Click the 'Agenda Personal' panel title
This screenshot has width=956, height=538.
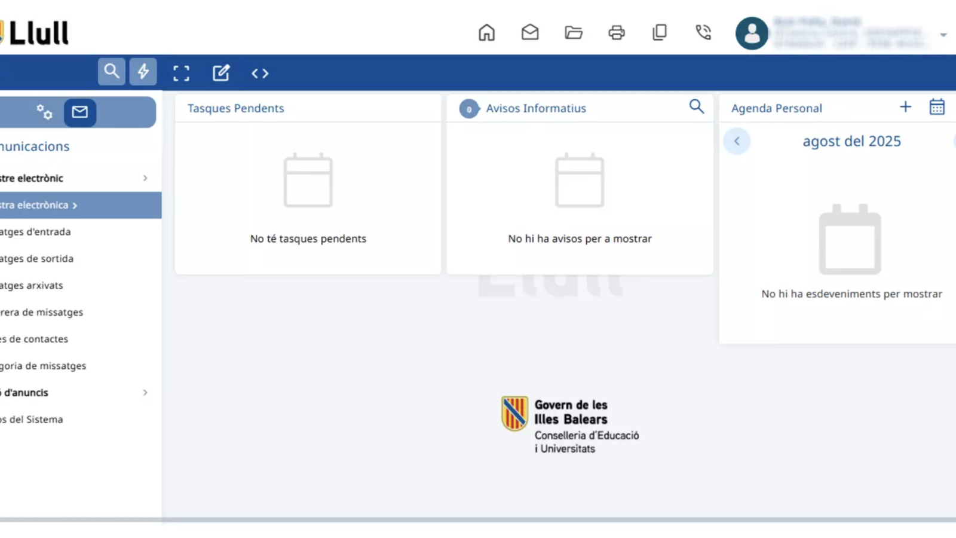(x=777, y=108)
